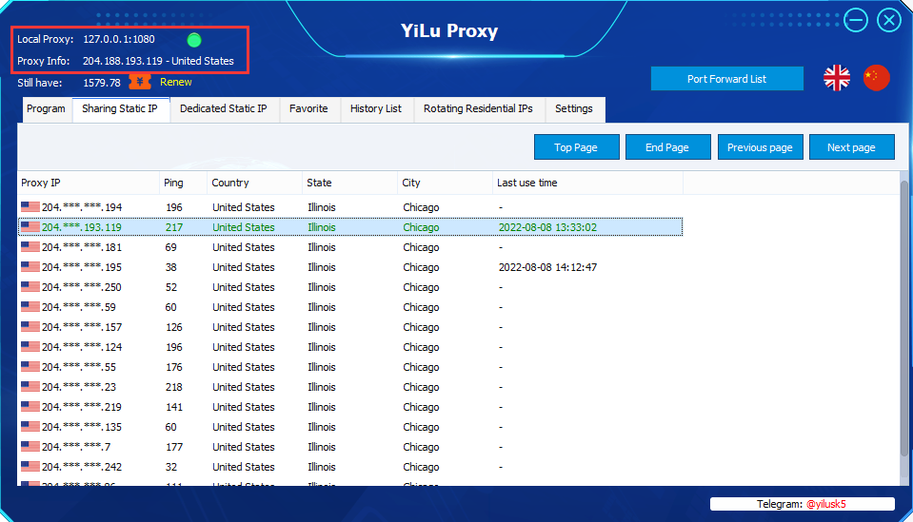Screen dimensions: 913x522
Task: Sort by Ping column header
Action: click(x=183, y=183)
